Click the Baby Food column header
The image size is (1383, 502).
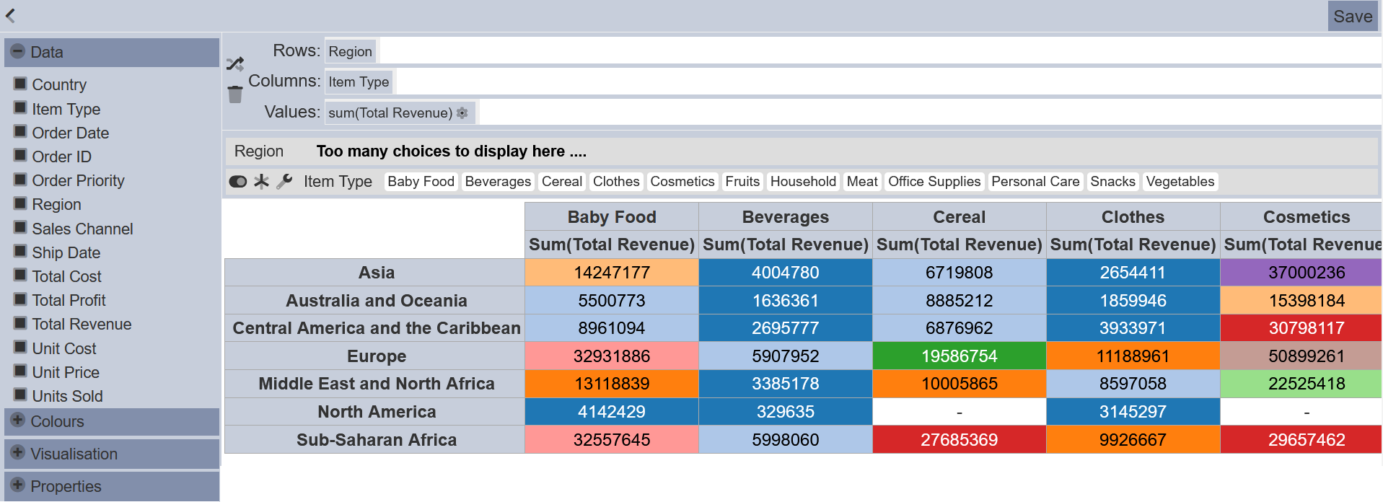612,216
